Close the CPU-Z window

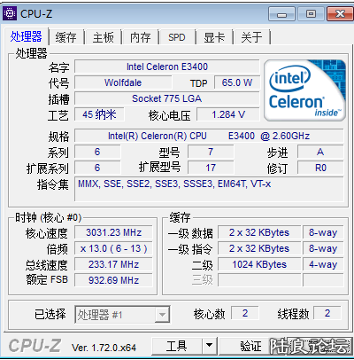coord(340,13)
